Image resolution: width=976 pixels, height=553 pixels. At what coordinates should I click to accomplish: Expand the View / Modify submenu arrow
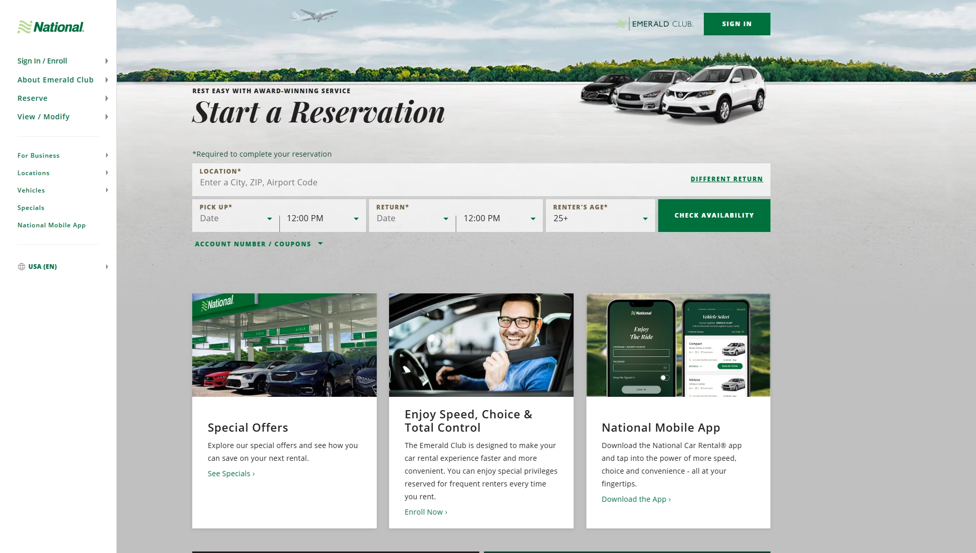(x=107, y=117)
